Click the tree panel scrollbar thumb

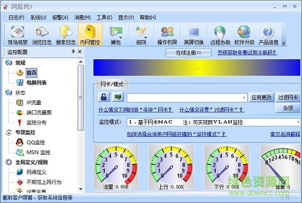(81, 98)
